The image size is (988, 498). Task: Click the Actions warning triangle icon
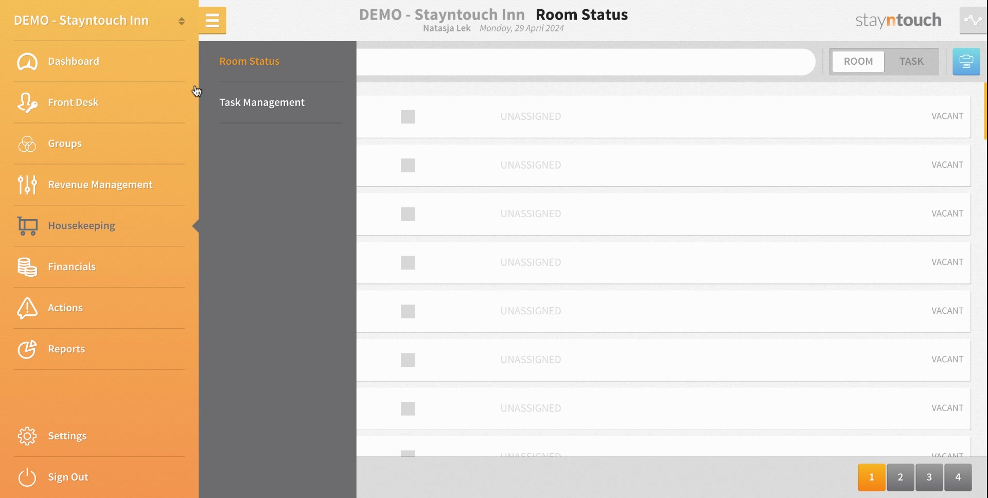click(27, 308)
